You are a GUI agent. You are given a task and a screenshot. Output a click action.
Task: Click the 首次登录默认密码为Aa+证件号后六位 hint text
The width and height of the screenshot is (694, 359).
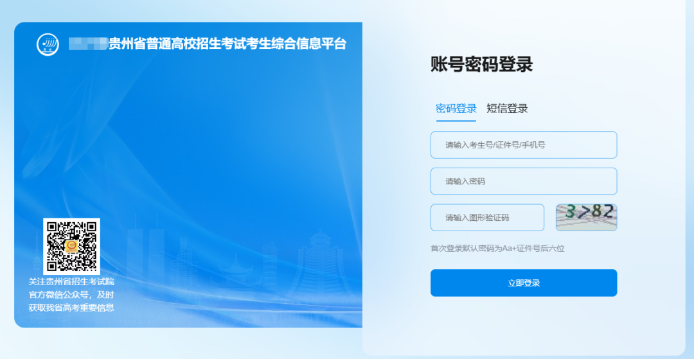(497, 249)
